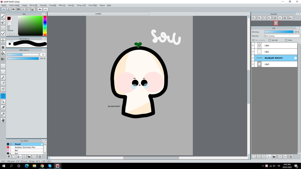Viewport: 301px width, 169px height.
Task: Select the rectangular Selection tool
Action: 3,66
